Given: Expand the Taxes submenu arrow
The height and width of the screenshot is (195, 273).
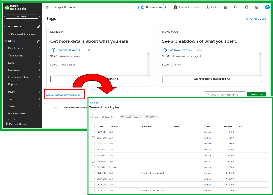Looking at the screenshot, I should pyautogui.click(x=39, y=106).
